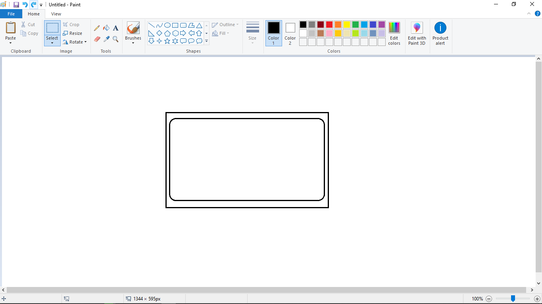Choose the Rounded rectangle shape

(183, 25)
